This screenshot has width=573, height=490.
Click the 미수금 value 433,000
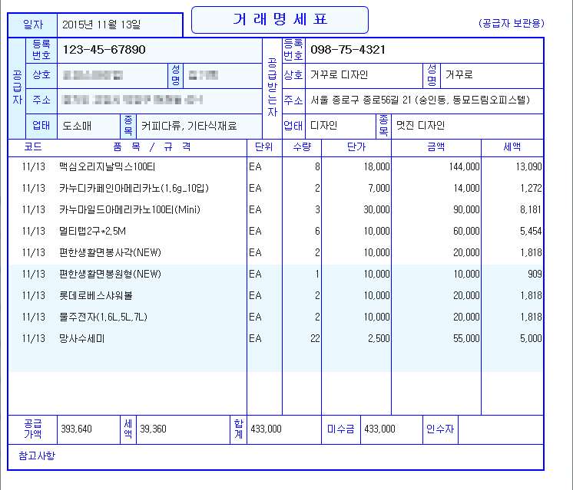(x=379, y=429)
